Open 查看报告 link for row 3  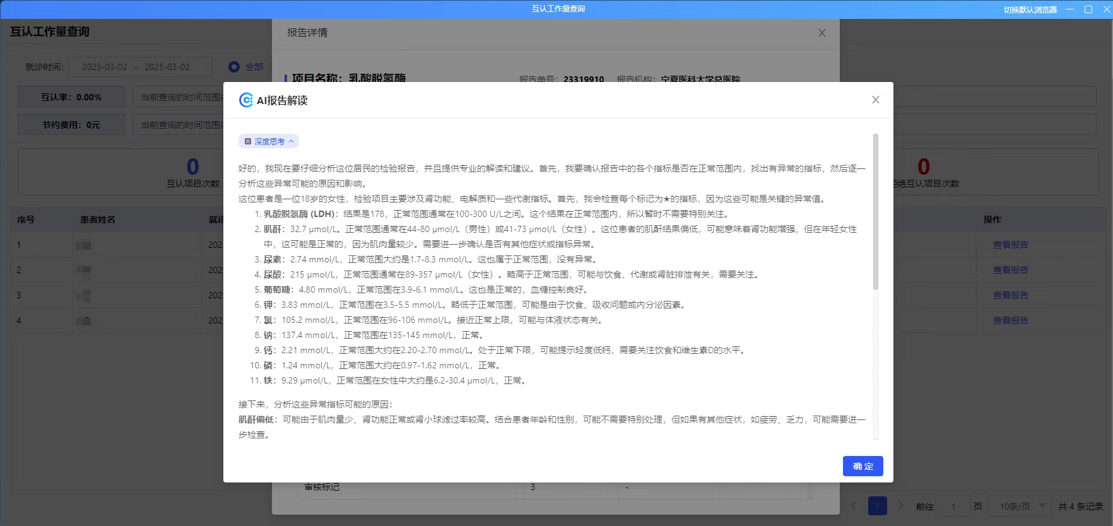tap(1010, 295)
